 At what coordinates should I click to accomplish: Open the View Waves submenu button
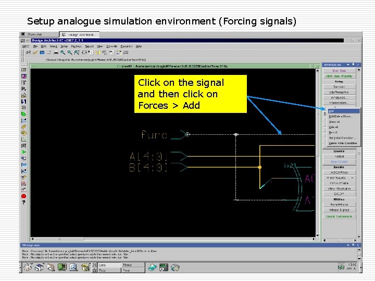tap(339, 178)
